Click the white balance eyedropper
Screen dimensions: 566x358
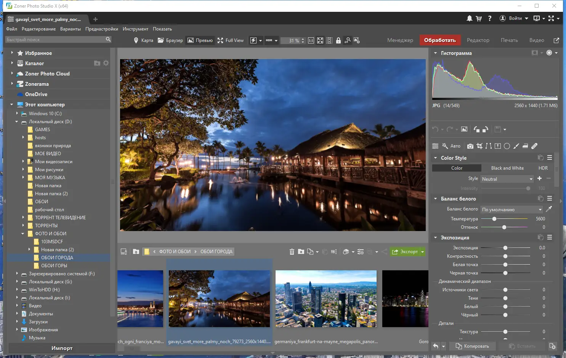(x=549, y=209)
